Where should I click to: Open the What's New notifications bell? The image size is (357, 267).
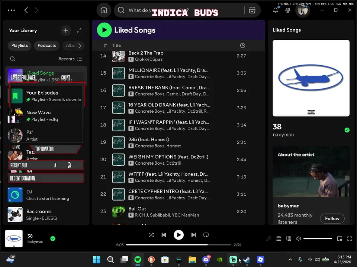pyautogui.click(x=276, y=10)
